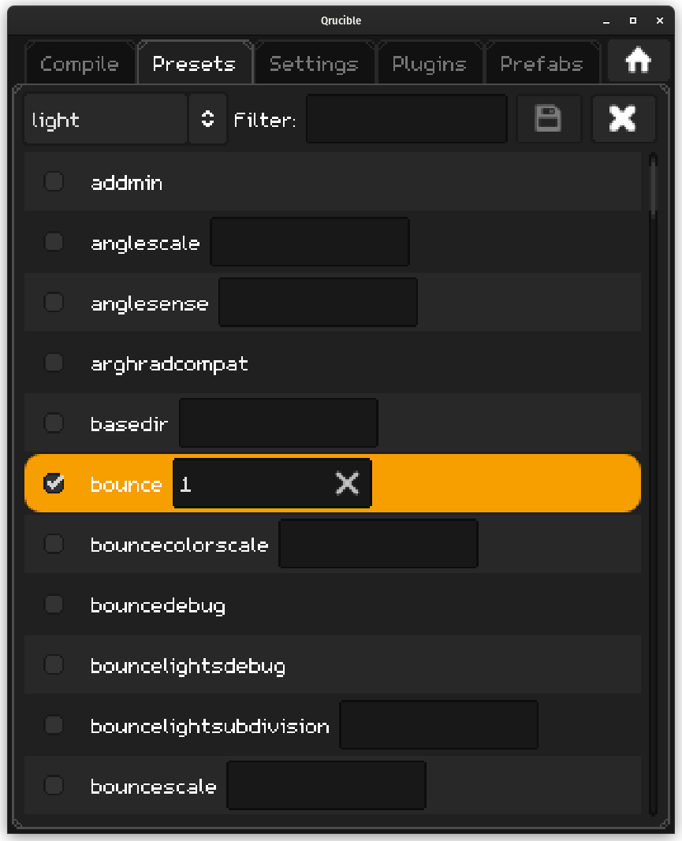Click the white X delete preset icon
Image resolution: width=682 pixels, height=841 pixels.
point(623,119)
